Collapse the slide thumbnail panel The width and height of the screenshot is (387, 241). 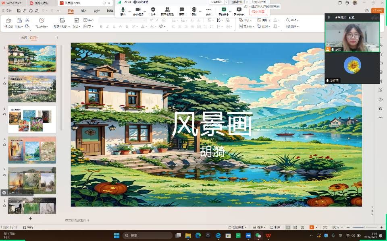click(57, 37)
